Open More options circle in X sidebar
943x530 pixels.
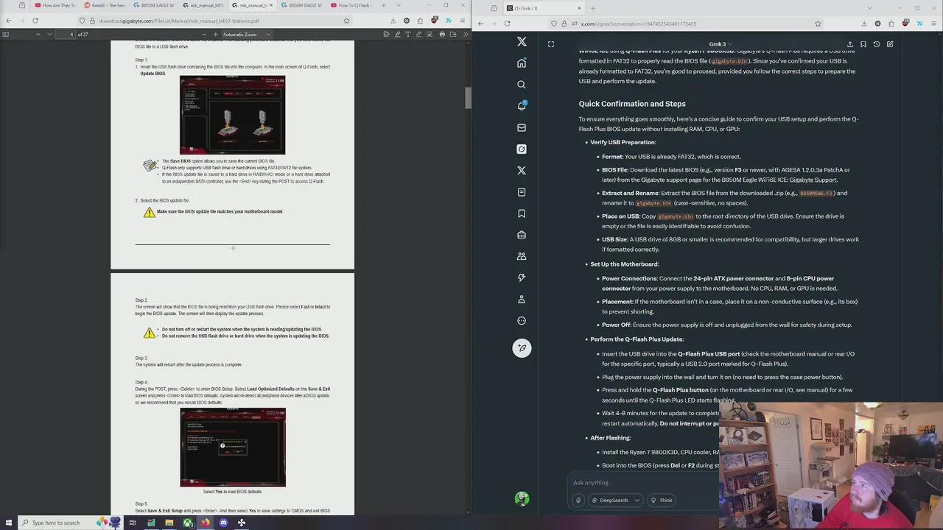click(522, 320)
